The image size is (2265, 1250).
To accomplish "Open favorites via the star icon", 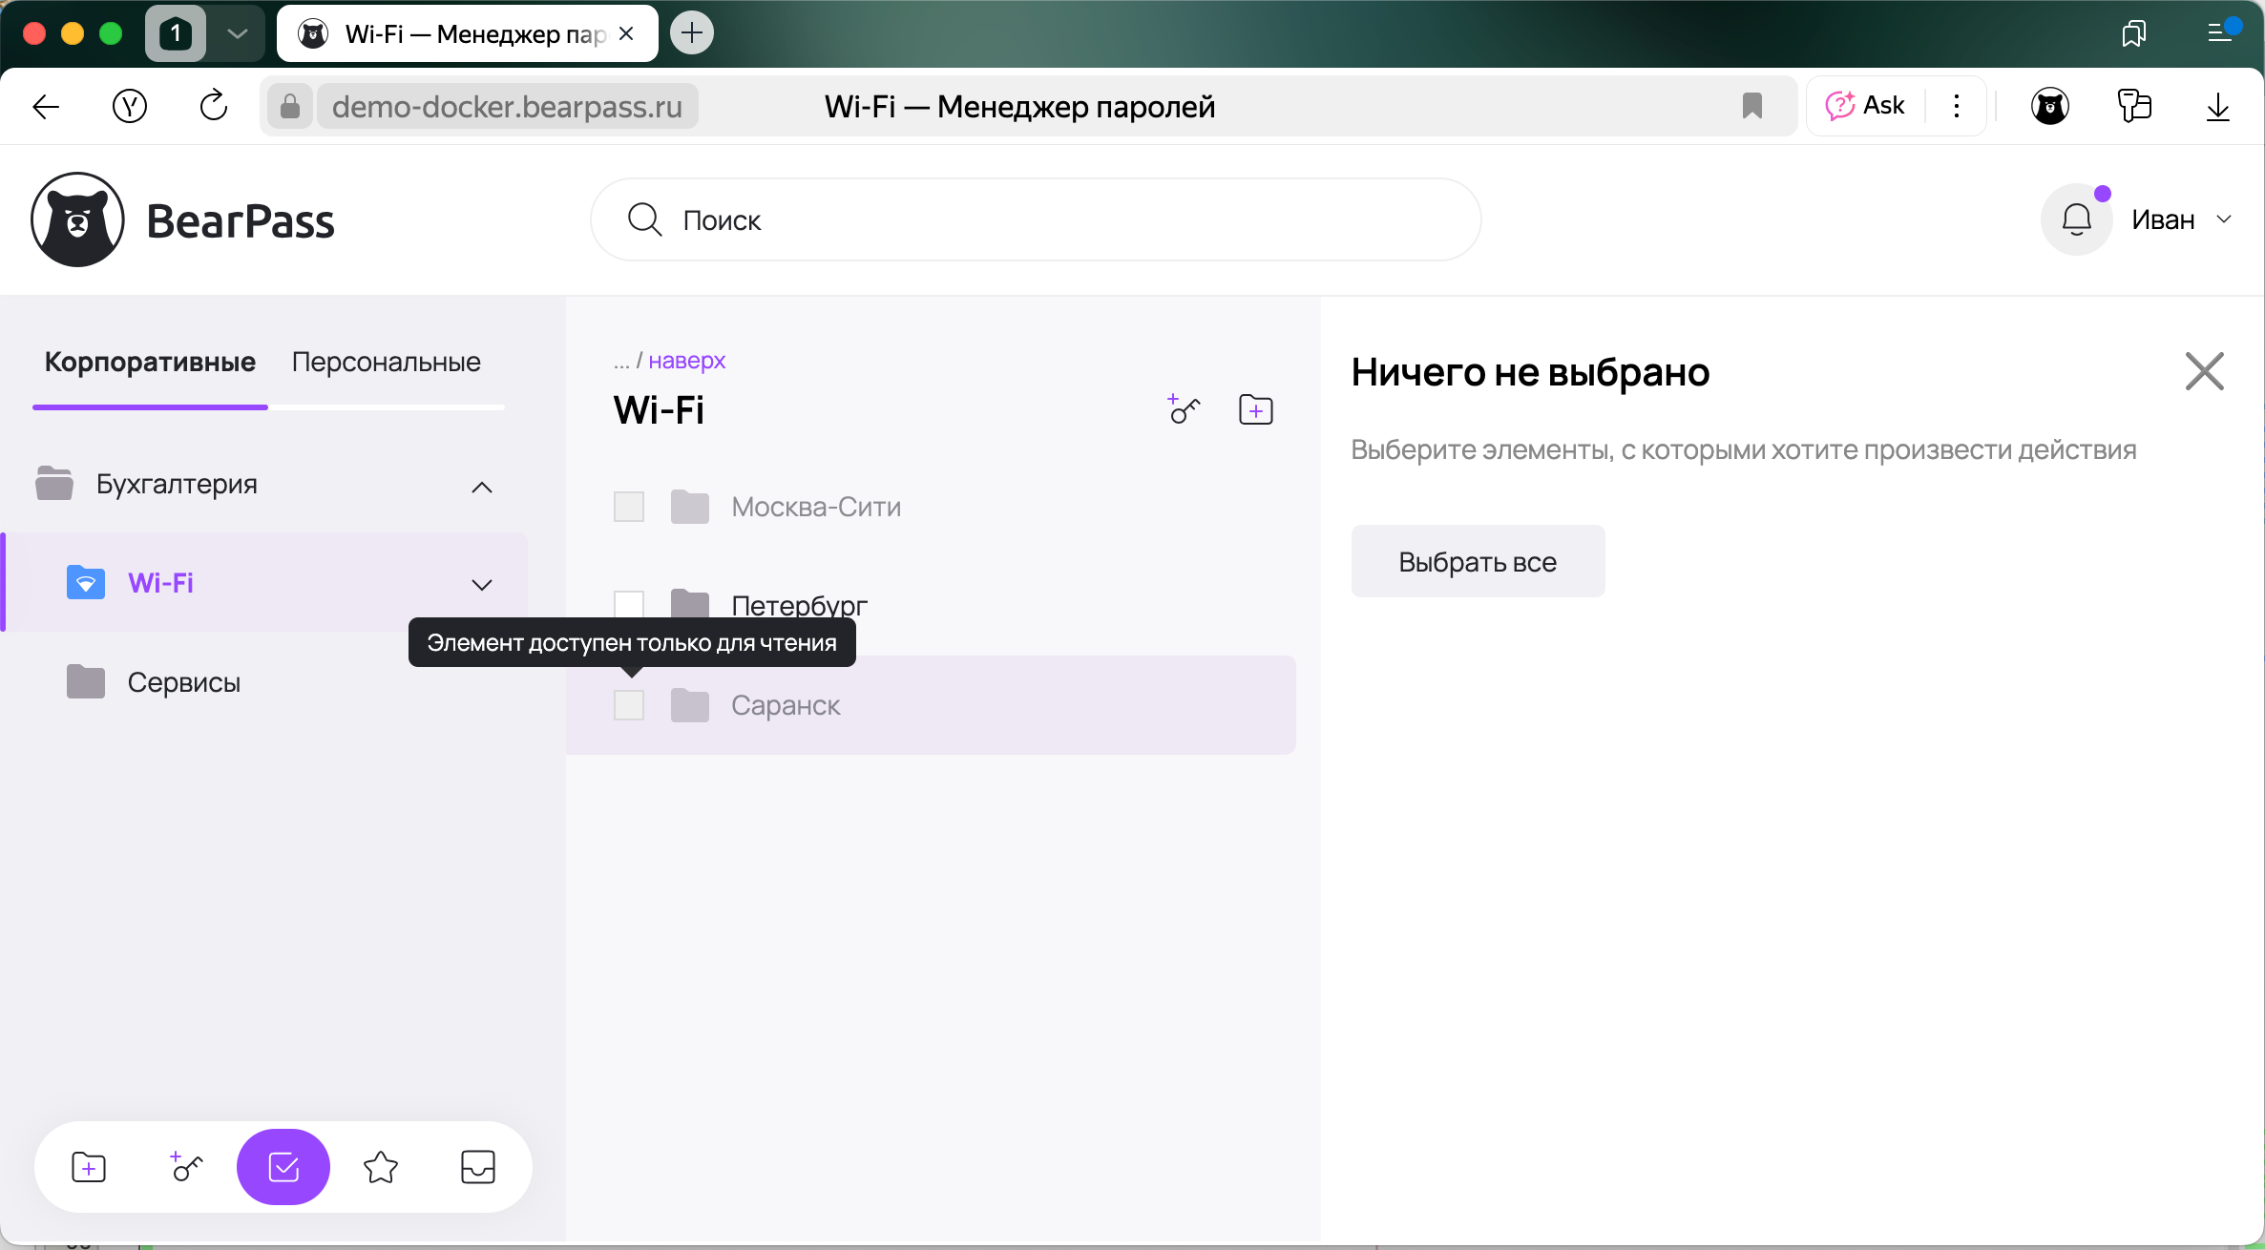I will click(381, 1167).
